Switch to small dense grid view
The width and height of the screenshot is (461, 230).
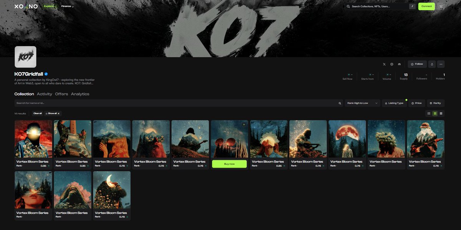[441, 113]
